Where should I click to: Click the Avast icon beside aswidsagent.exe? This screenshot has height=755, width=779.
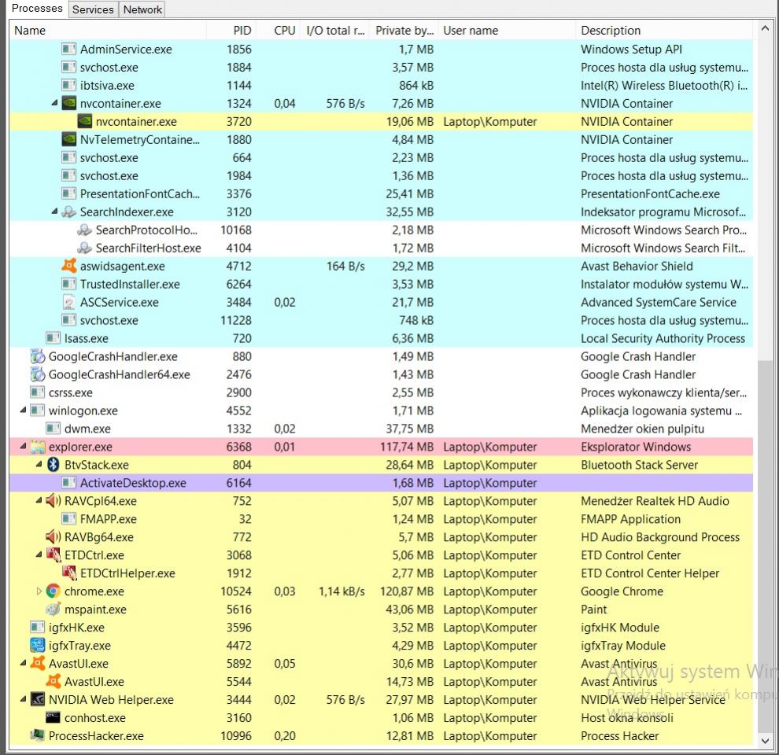click(69, 266)
